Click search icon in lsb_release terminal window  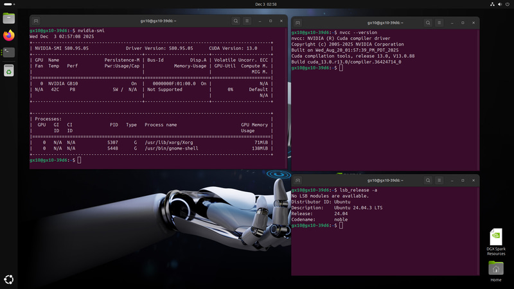click(428, 180)
